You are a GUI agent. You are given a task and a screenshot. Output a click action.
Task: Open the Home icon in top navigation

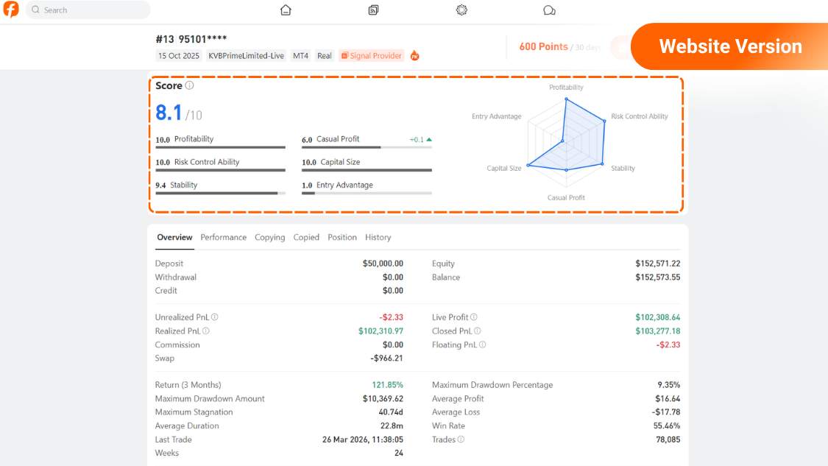285,10
